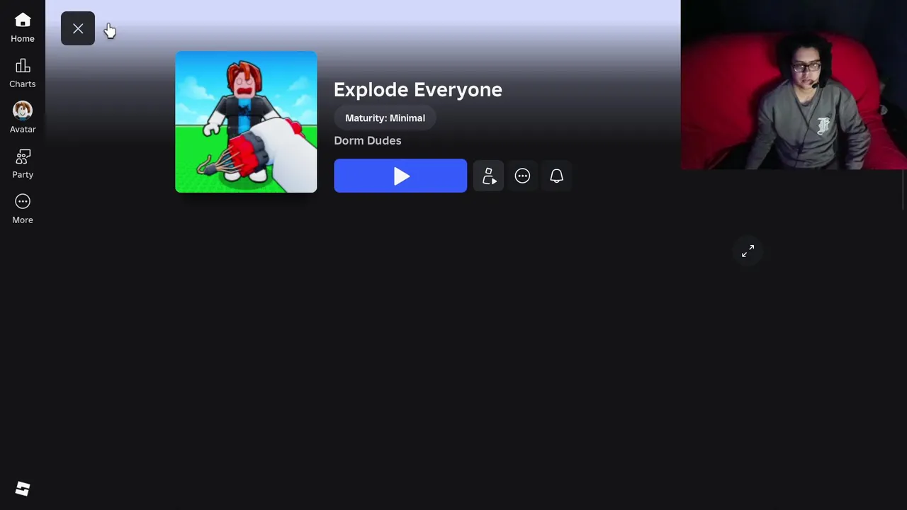
Task: Go to Home in sidebar
Action: [23, 28]
